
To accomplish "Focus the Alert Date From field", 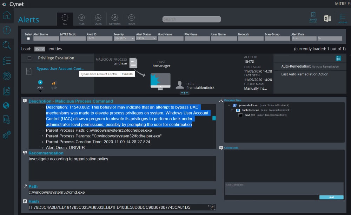I will click(x=304, y=39).
